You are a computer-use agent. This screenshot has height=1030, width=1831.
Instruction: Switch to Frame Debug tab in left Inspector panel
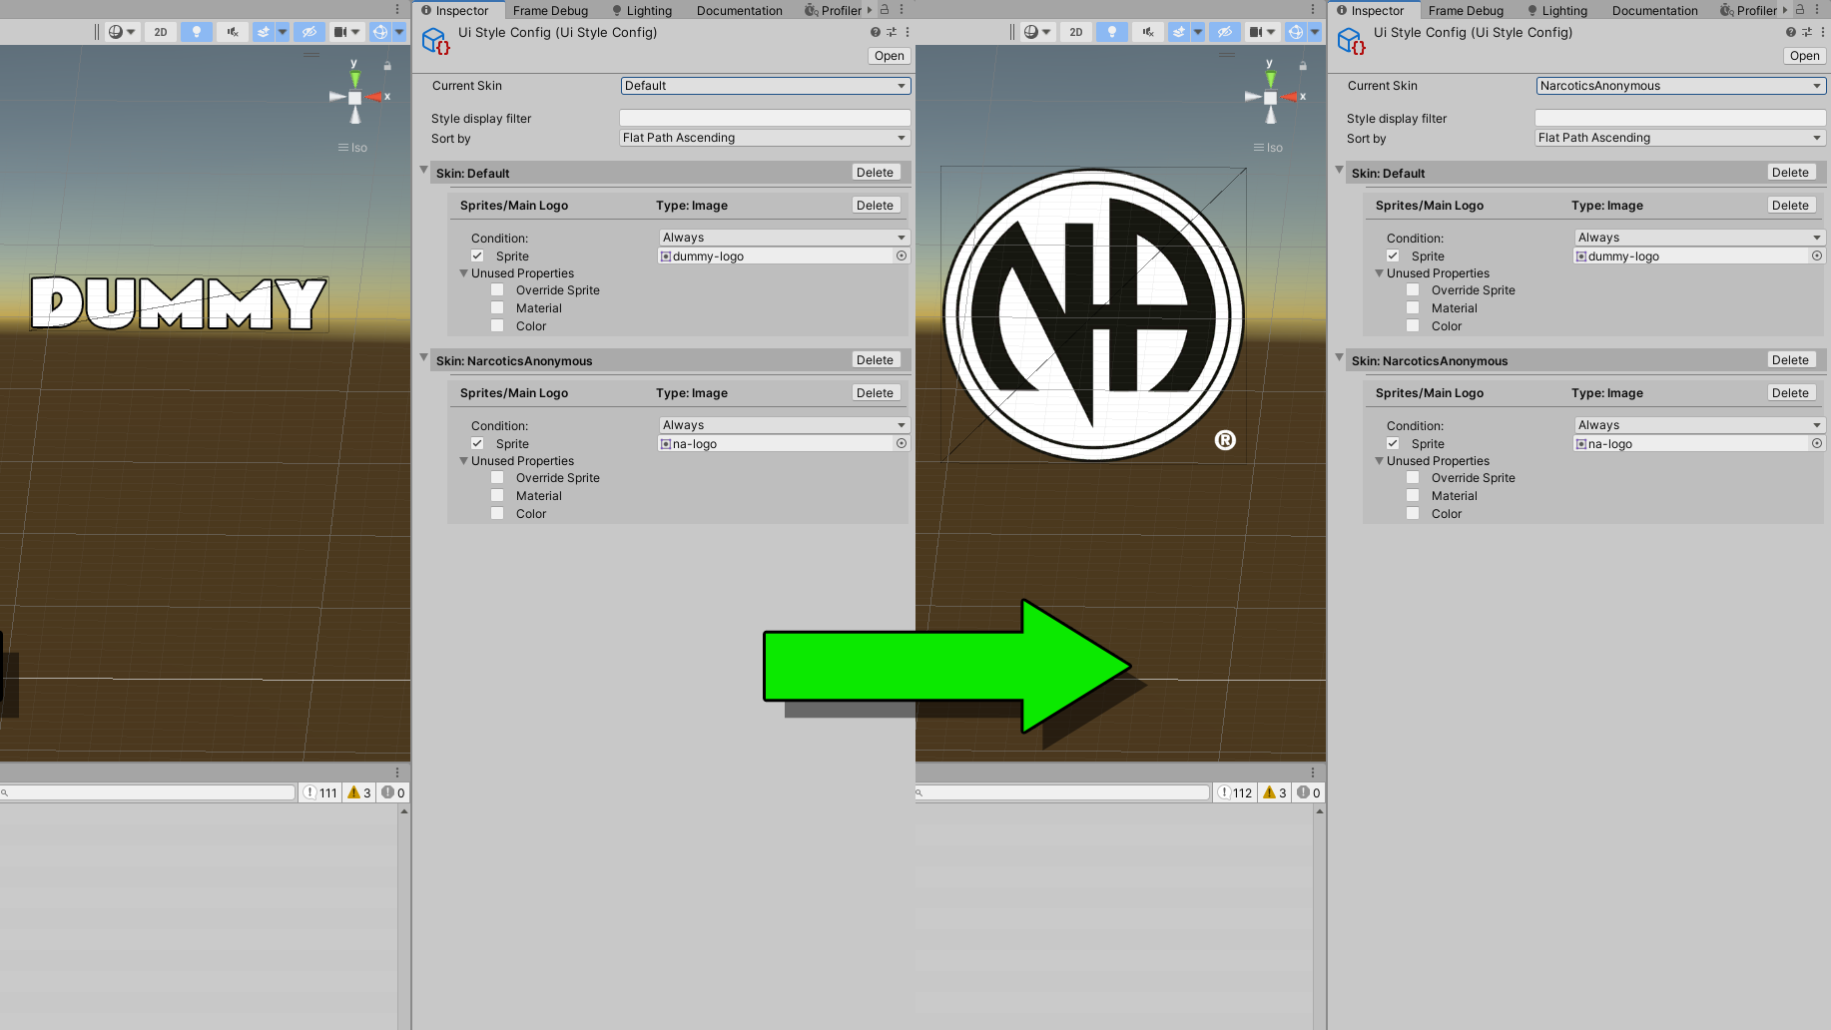(550, 11)
